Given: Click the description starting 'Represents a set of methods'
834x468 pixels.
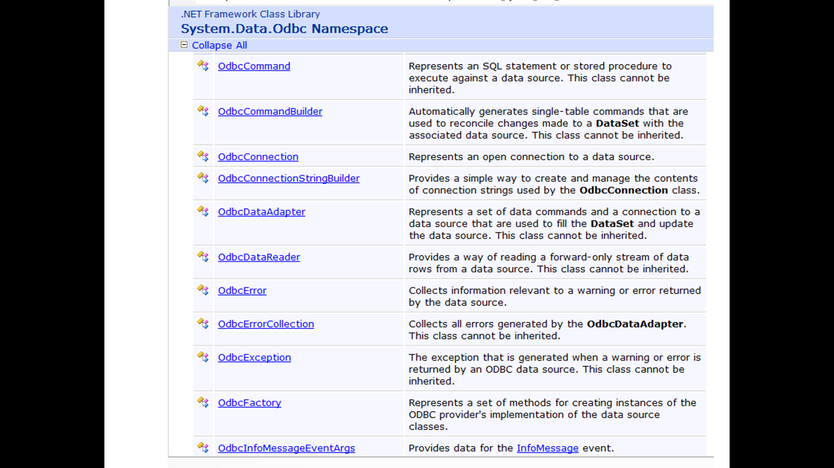Looking at the screenshot, I should (553, 414).
